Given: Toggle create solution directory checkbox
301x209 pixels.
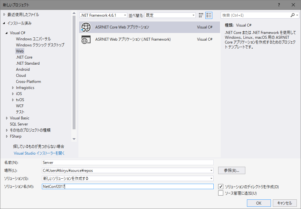Looking at the screenshot, I should [x=221, y=187].
